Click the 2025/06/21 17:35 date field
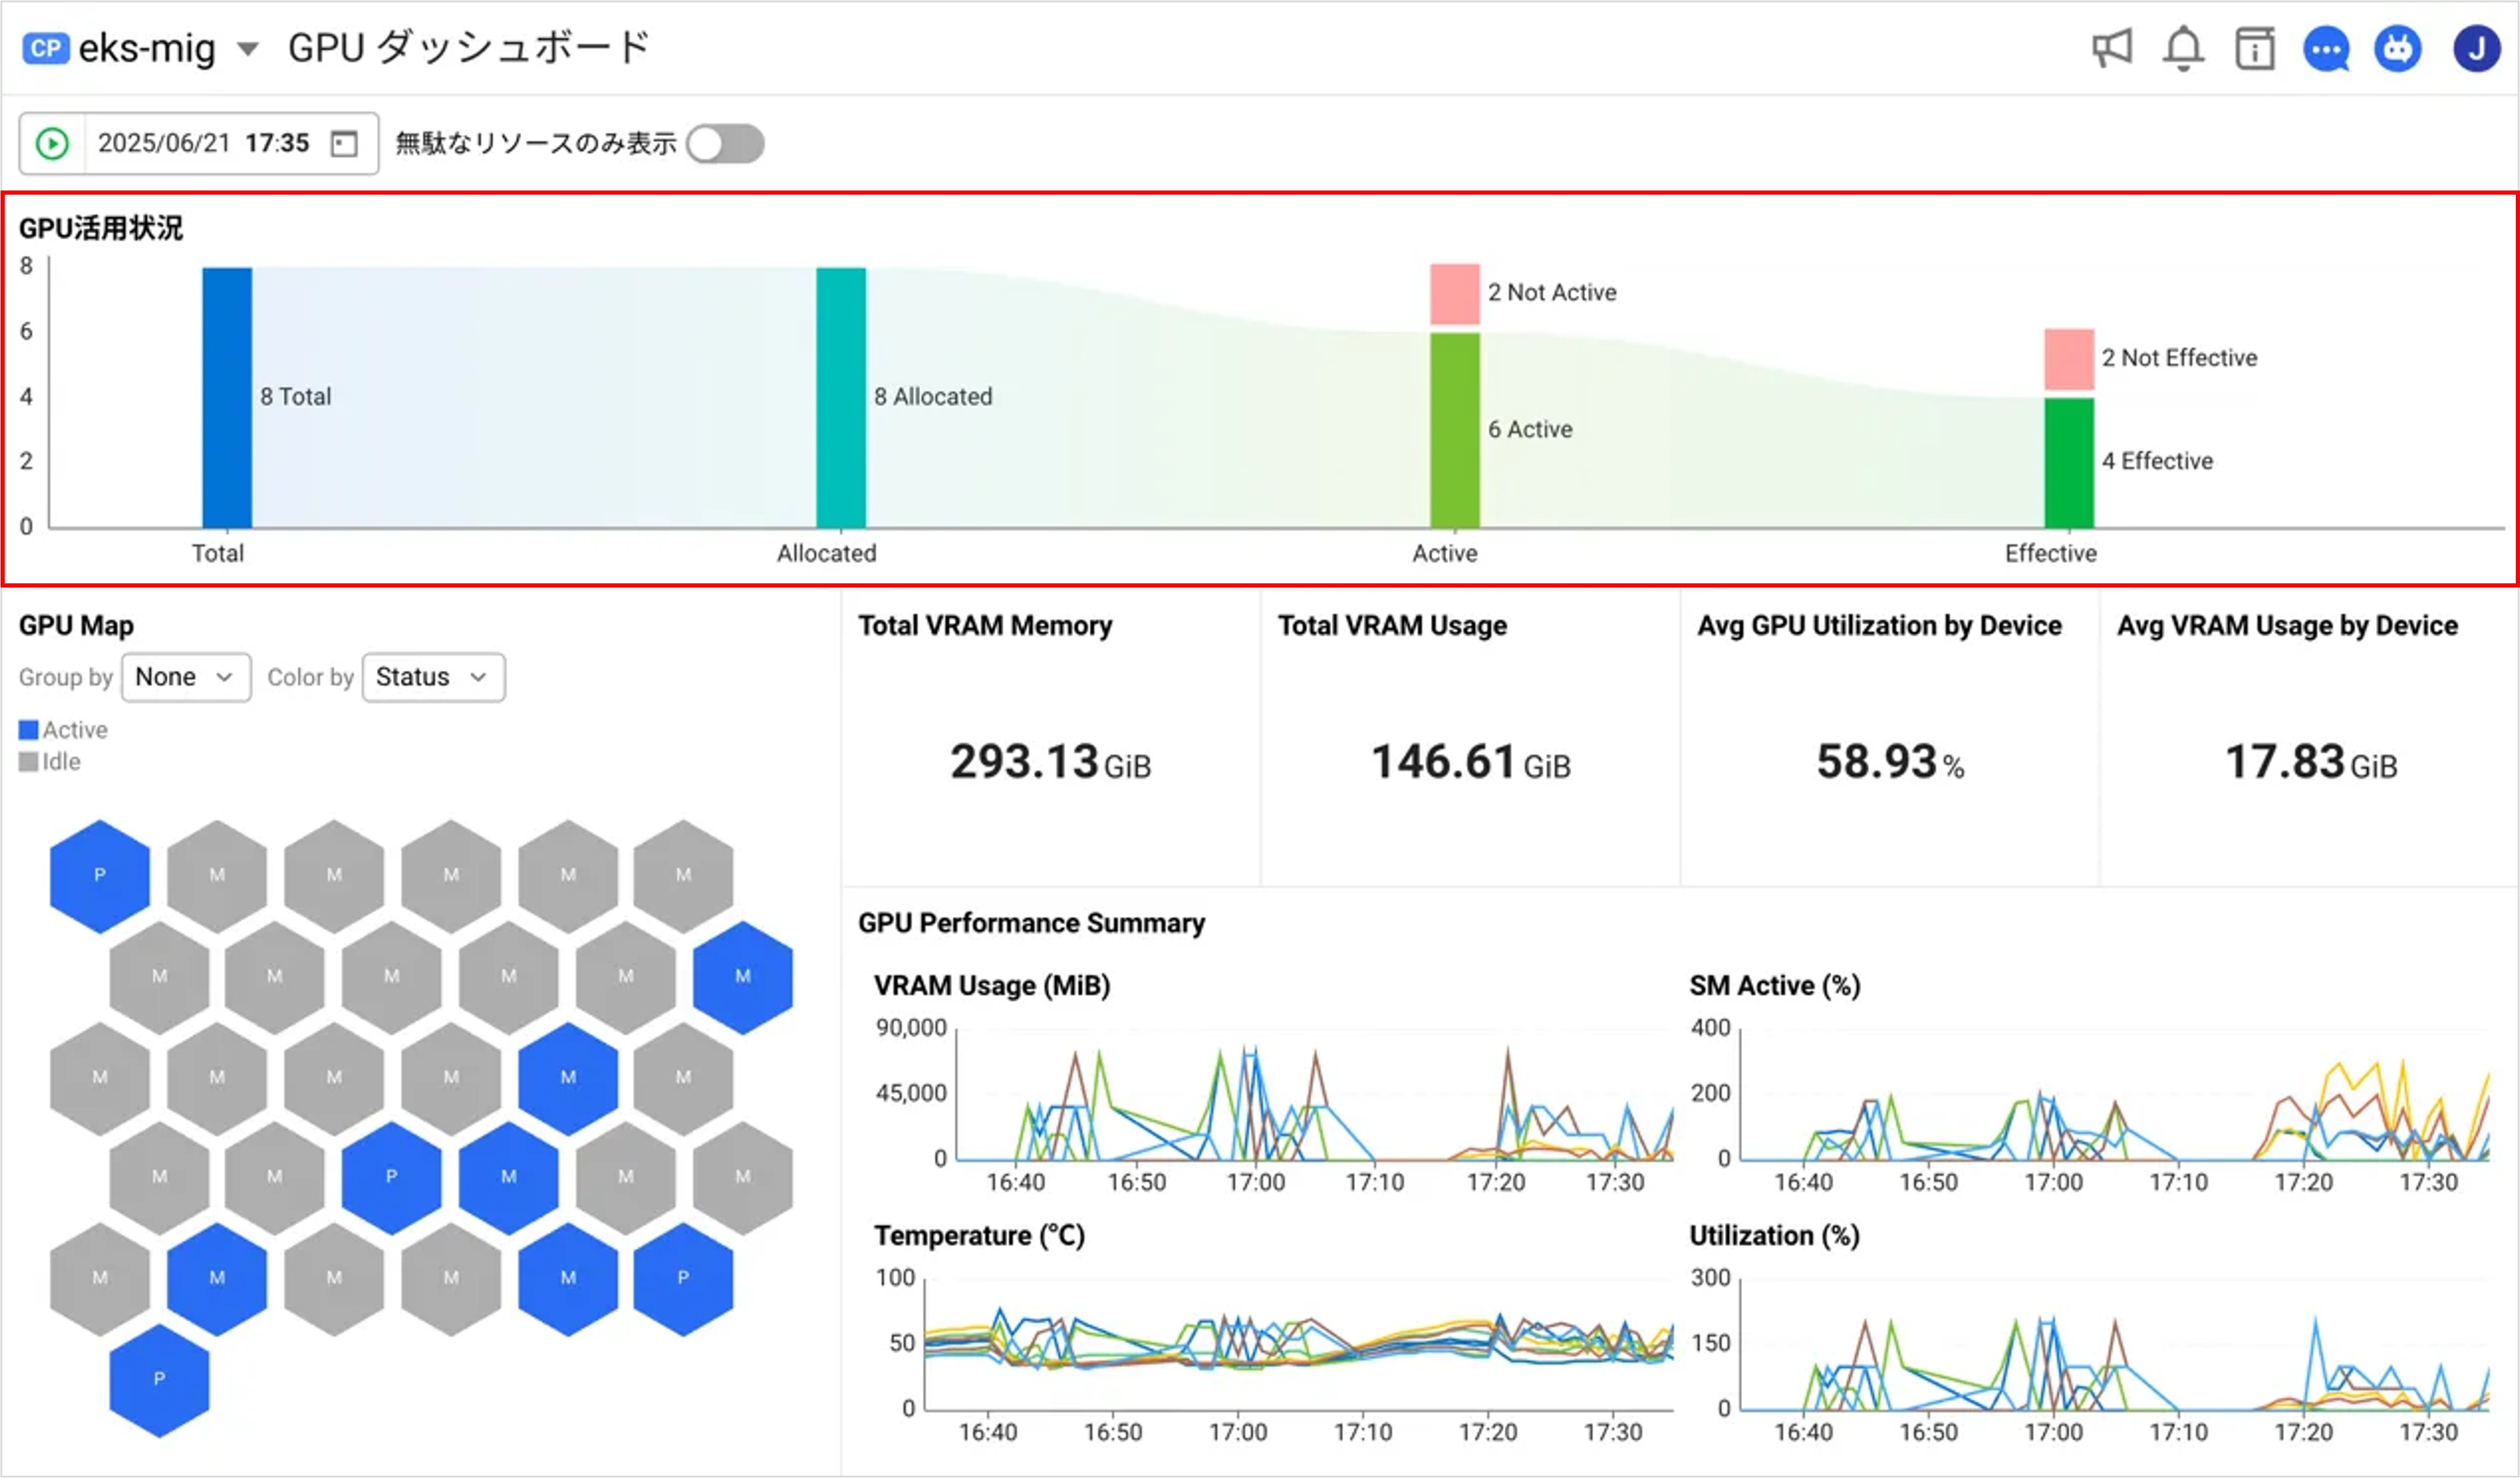The image size is (2520, 1478). 203,144
